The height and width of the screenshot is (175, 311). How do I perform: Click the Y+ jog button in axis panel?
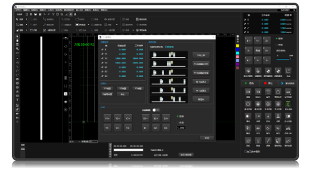258,41
